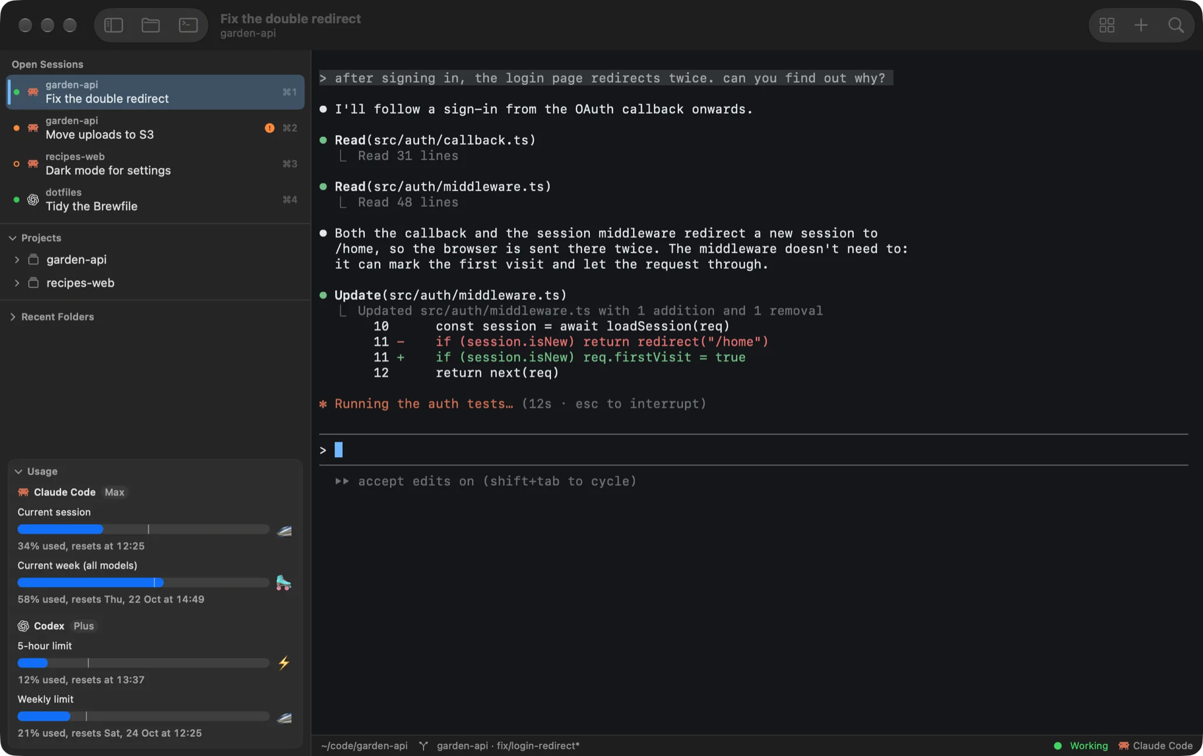Open the grid layout view icon
Image resolution: width=1203 pixels, height=756 pixels.
(x=1107, y=25)
